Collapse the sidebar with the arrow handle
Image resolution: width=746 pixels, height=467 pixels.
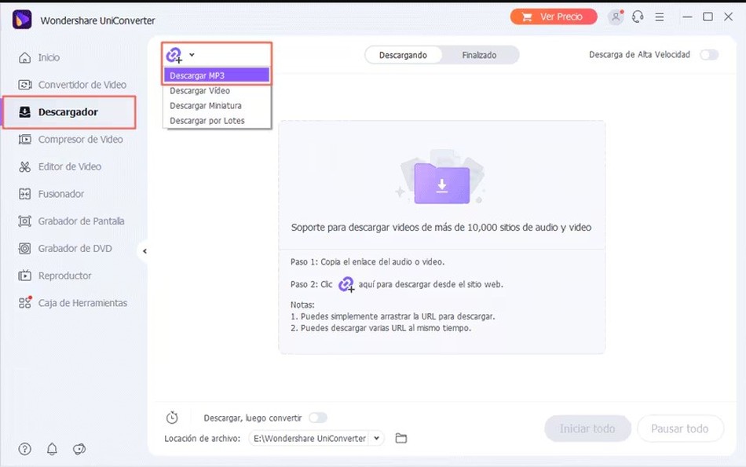(x=144, y=251)
